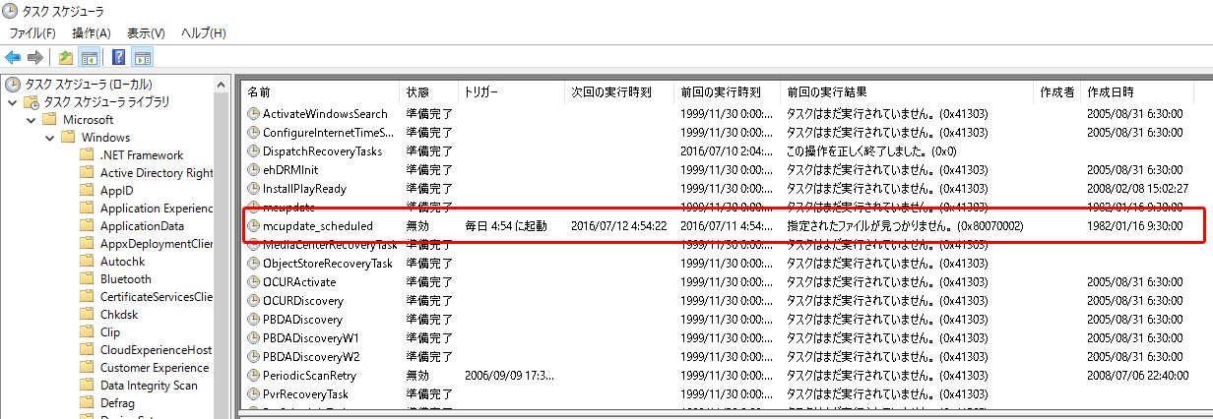Open the ファイル(F) menu
The image size is (1213, 419).
pyautogui.click(x=32, y=33)
